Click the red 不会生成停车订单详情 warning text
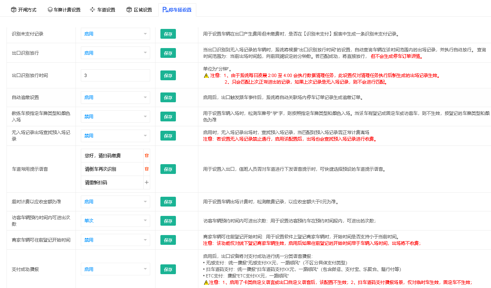The image size is (491, 288). pos(396,56)
